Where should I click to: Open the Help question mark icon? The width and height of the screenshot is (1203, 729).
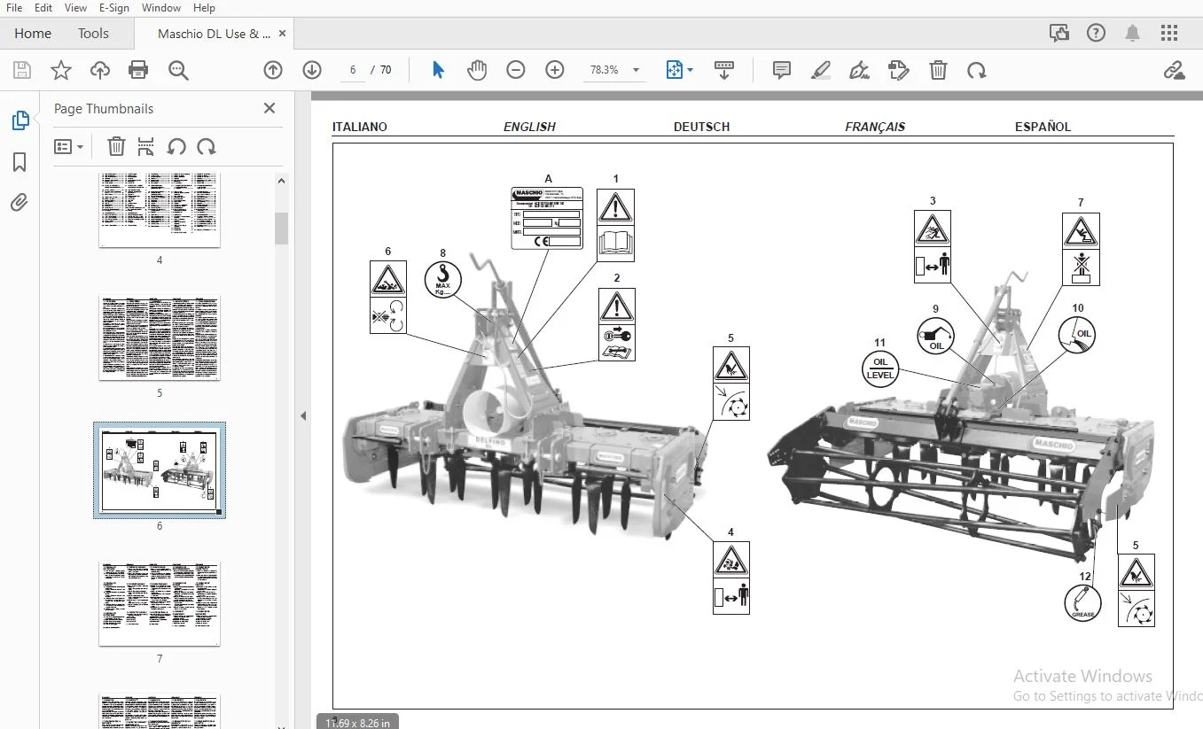pos(1097,34)
